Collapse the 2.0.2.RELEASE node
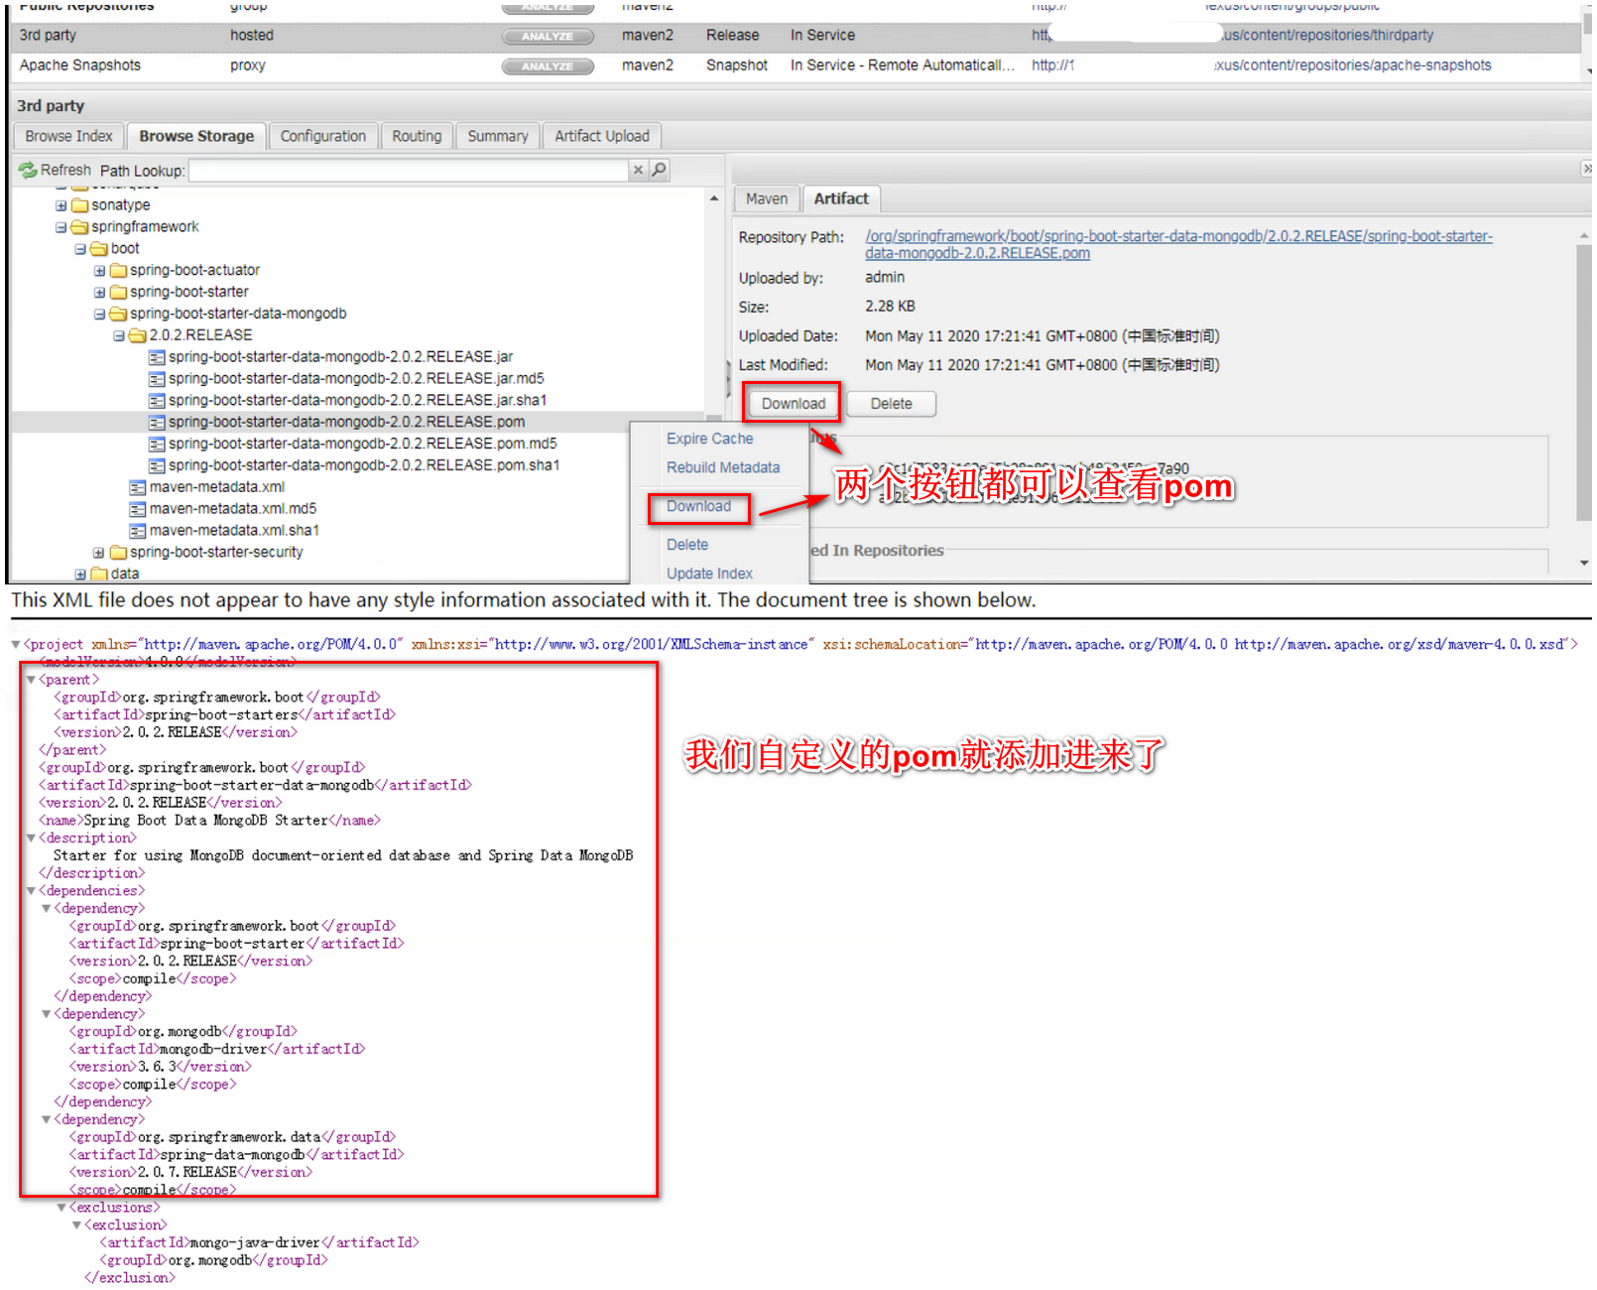Image resolution: width=1597 pixels, height=1290 pixels. [x=119, y=335]
